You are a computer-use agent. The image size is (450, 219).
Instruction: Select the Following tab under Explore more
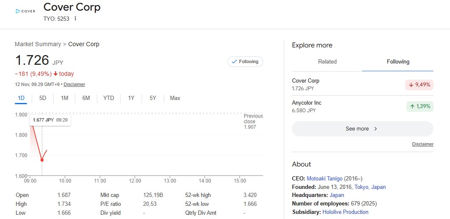pyautogui.click(x=398, y=62)
